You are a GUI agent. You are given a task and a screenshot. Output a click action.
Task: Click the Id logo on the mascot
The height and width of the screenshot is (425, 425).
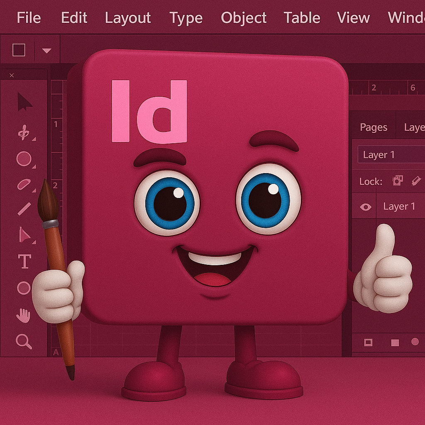[x=149, y=111]
